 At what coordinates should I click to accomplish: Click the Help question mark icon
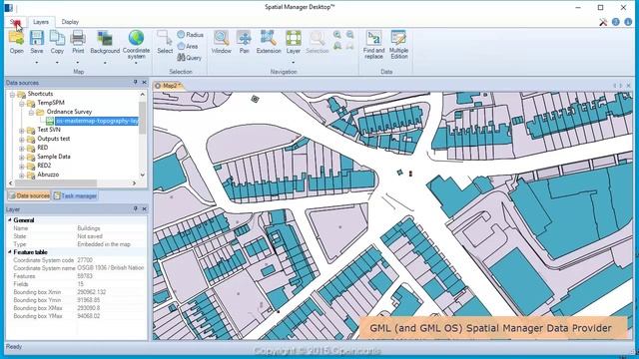616,22
